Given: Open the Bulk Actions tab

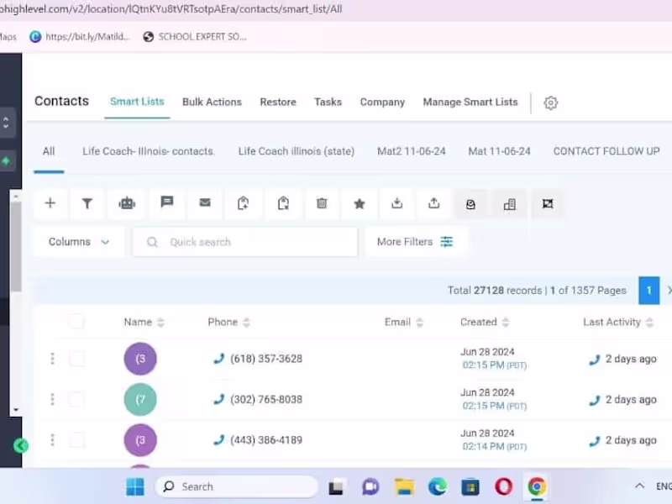Looking at the screenshot, I should tap(213, 102).
